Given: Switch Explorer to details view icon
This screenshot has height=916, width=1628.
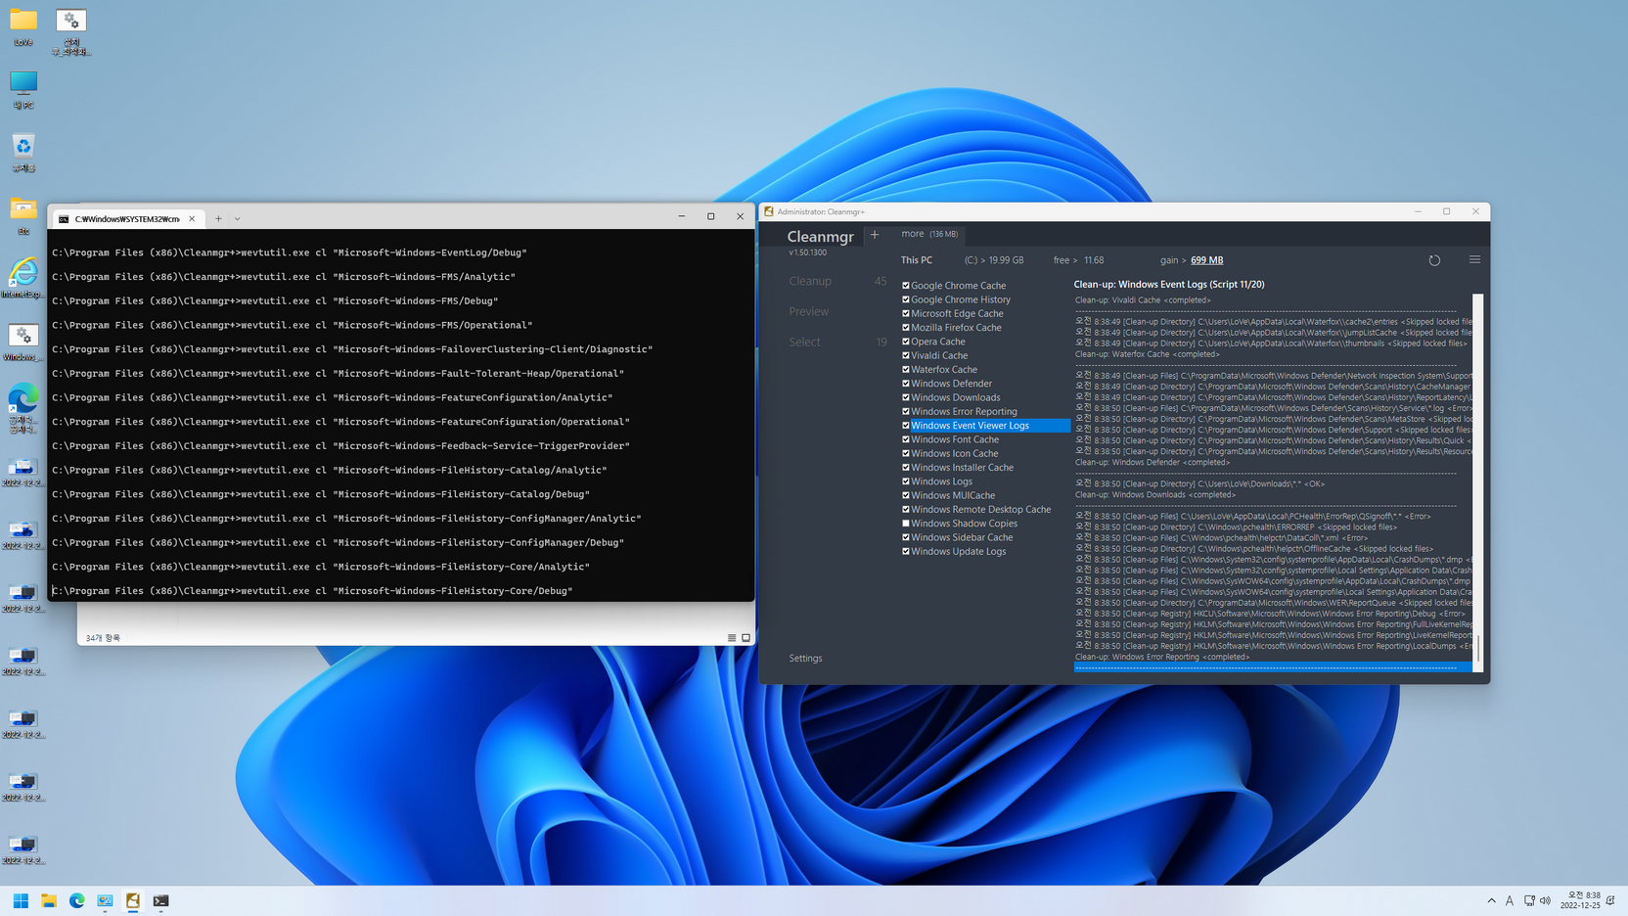Looking at the screenshot, I should pos(732,638).
